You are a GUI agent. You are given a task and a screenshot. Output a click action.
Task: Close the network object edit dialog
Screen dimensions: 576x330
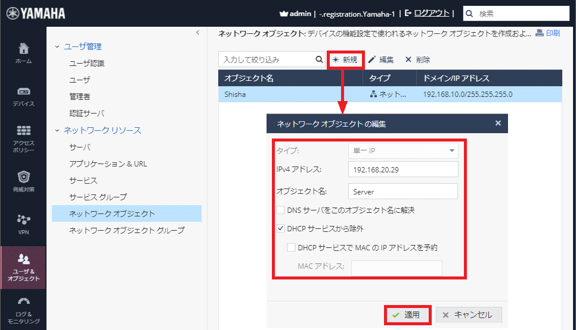(x=498, y=124)
